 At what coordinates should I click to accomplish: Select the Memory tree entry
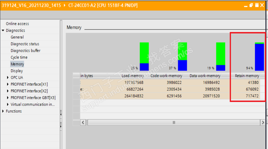pyautogui.click(x=17, y=64)
